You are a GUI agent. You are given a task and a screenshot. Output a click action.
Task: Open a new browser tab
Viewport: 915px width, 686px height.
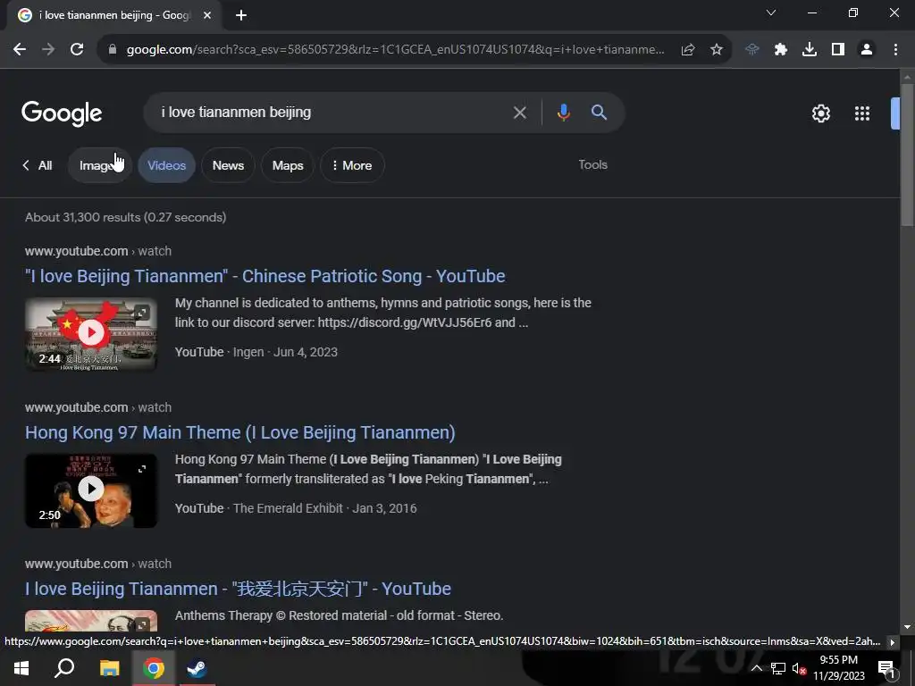tap(241, 16)
